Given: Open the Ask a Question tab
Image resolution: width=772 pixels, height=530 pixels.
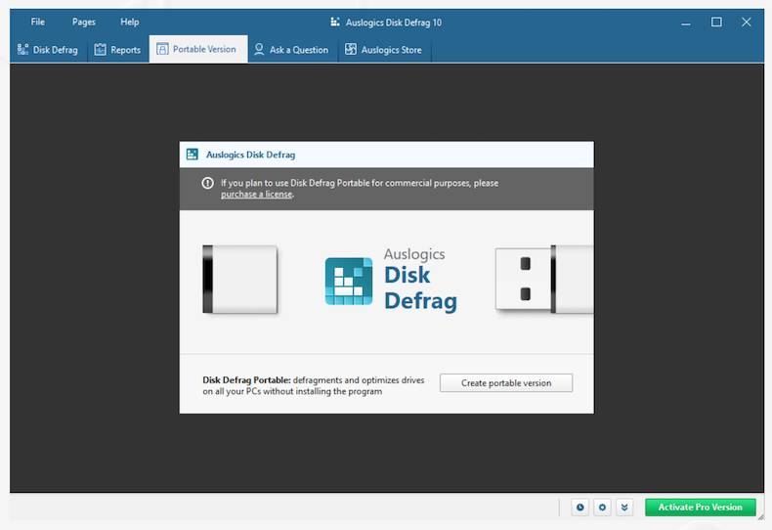Looking at the screenshot, I should (291, 50).
